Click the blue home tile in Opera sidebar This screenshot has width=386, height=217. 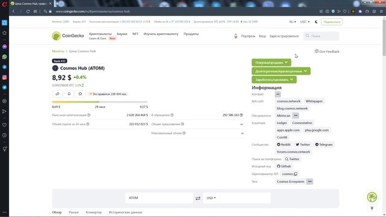[4, 23]
